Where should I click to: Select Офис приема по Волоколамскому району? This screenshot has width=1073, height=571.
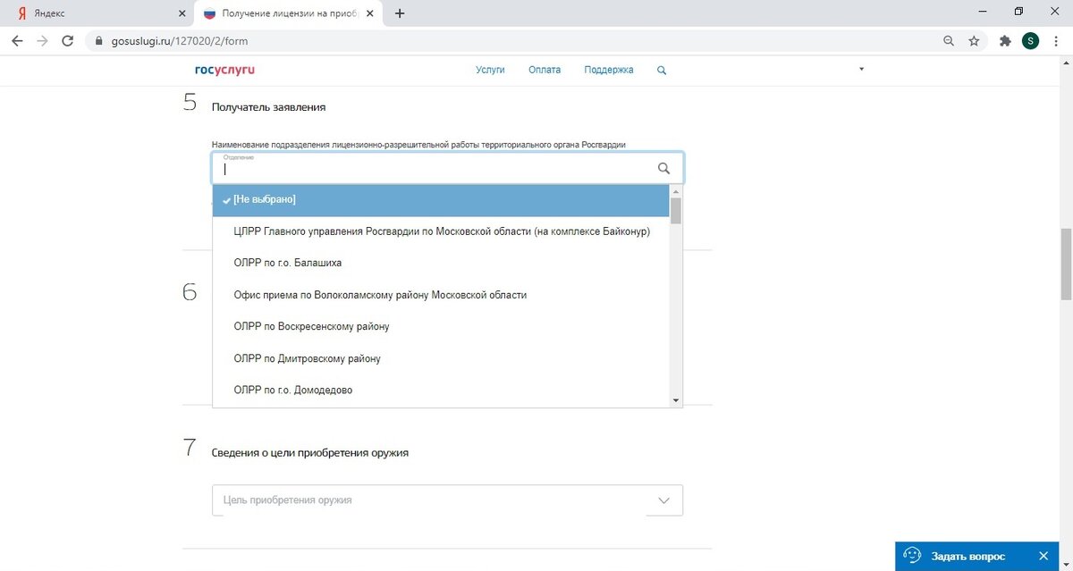(x=441, y=295)
